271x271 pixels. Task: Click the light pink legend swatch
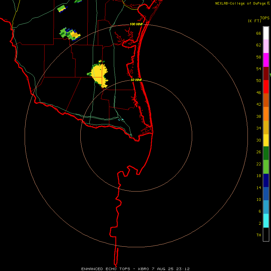click(x=266, y=46)
